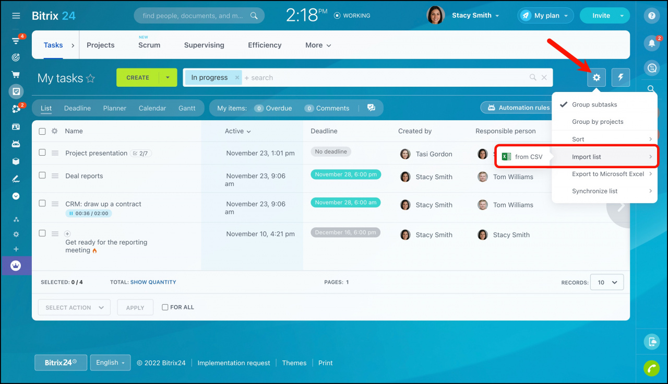Click SHOW QUANTITY link
This screenshot has width=668, height=384.
pos(153,282)
